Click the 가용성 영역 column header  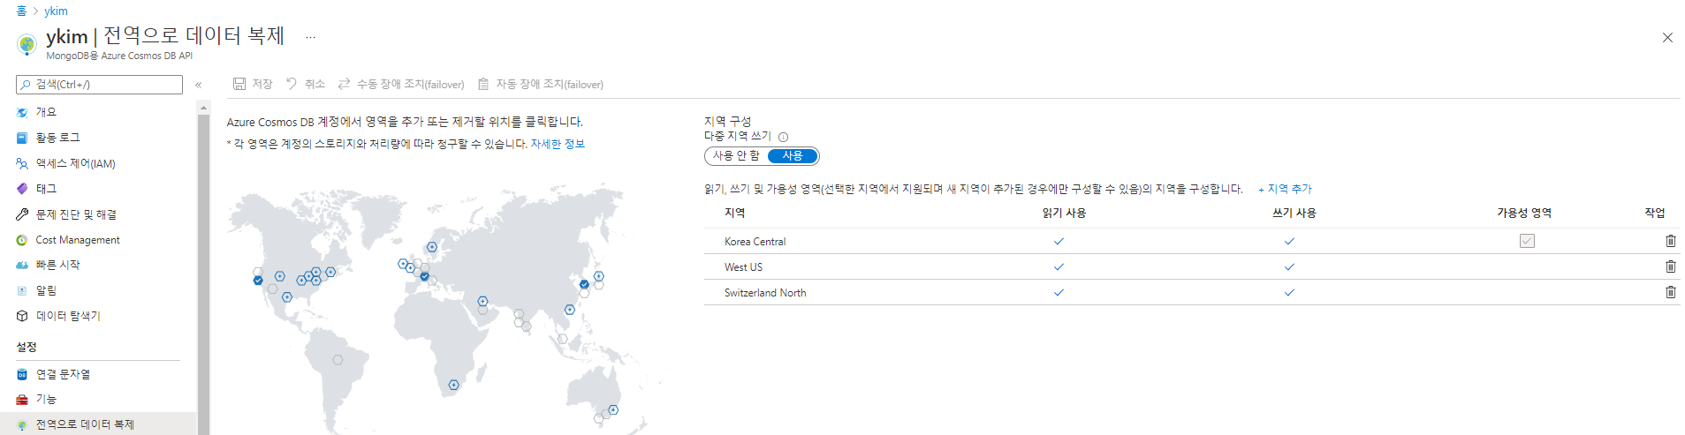click(1524, 213)
